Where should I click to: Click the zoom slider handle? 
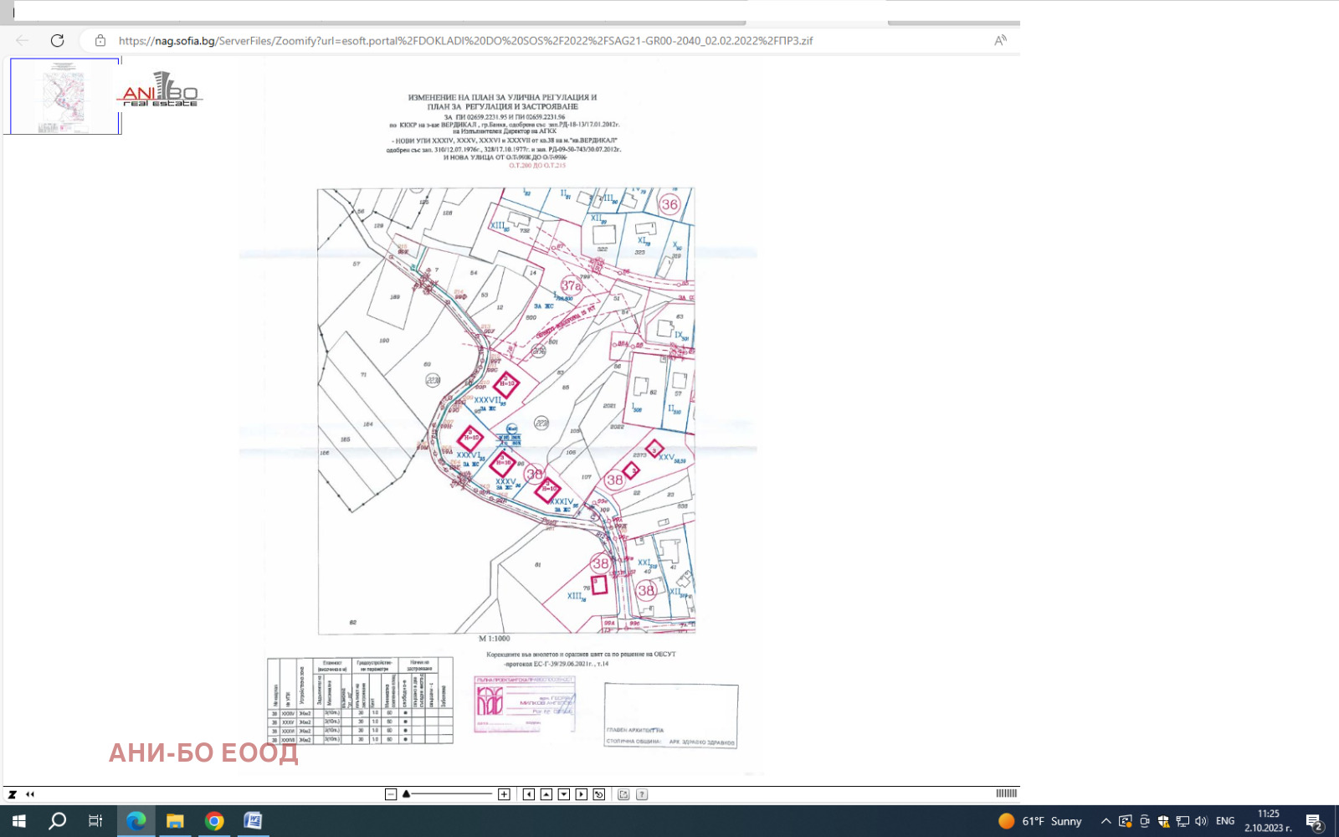(406, 794)
